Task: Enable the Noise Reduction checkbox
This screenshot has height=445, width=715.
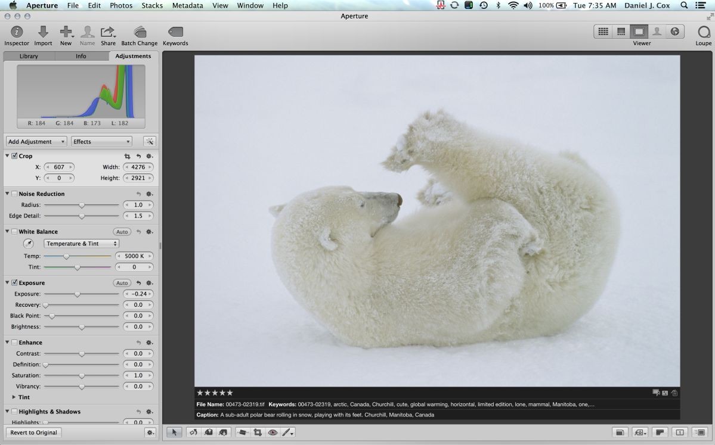Action: (x=14, y=194)
